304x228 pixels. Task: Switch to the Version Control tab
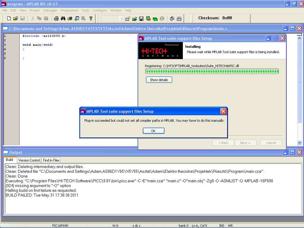29,160
